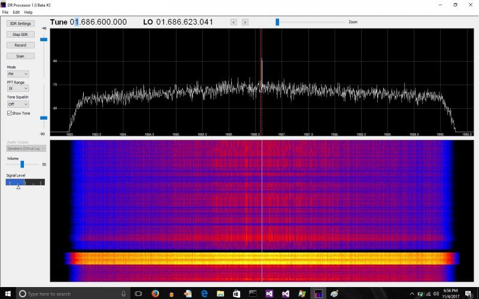Click the -60 dB axis label
479x299 pixels.
click(54, 61)
